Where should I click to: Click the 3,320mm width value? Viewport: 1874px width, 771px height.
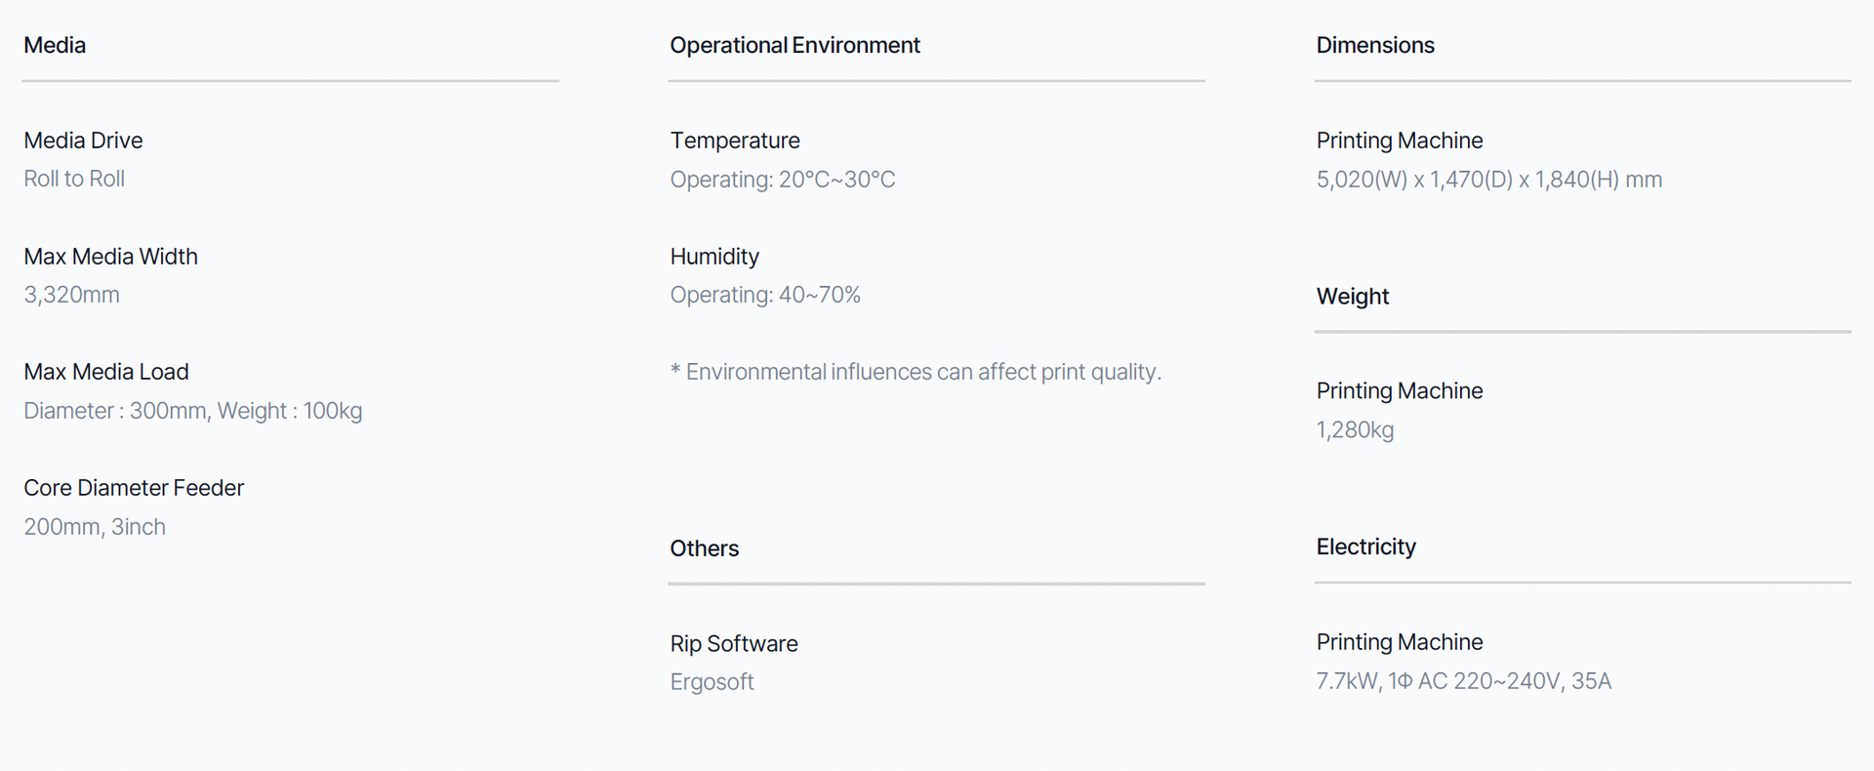71,295
